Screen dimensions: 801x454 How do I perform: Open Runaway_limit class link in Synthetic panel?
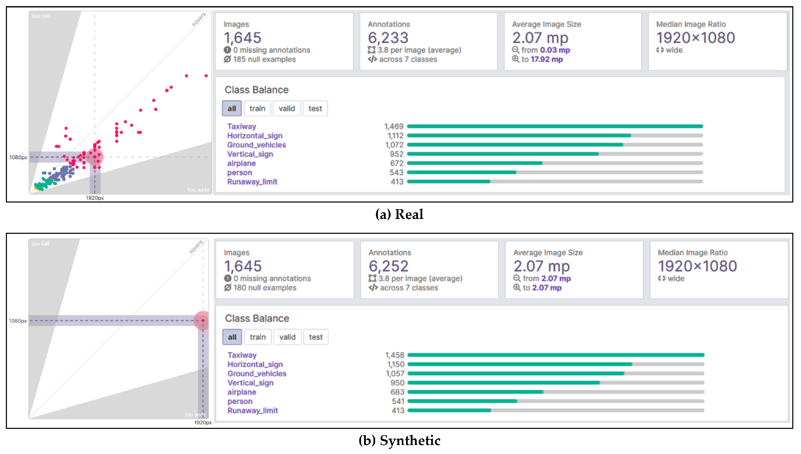tap(253, 410)
